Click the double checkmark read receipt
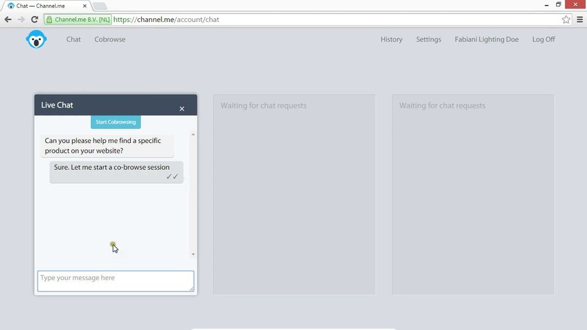The image size is (587, 330). pos(172,176)
